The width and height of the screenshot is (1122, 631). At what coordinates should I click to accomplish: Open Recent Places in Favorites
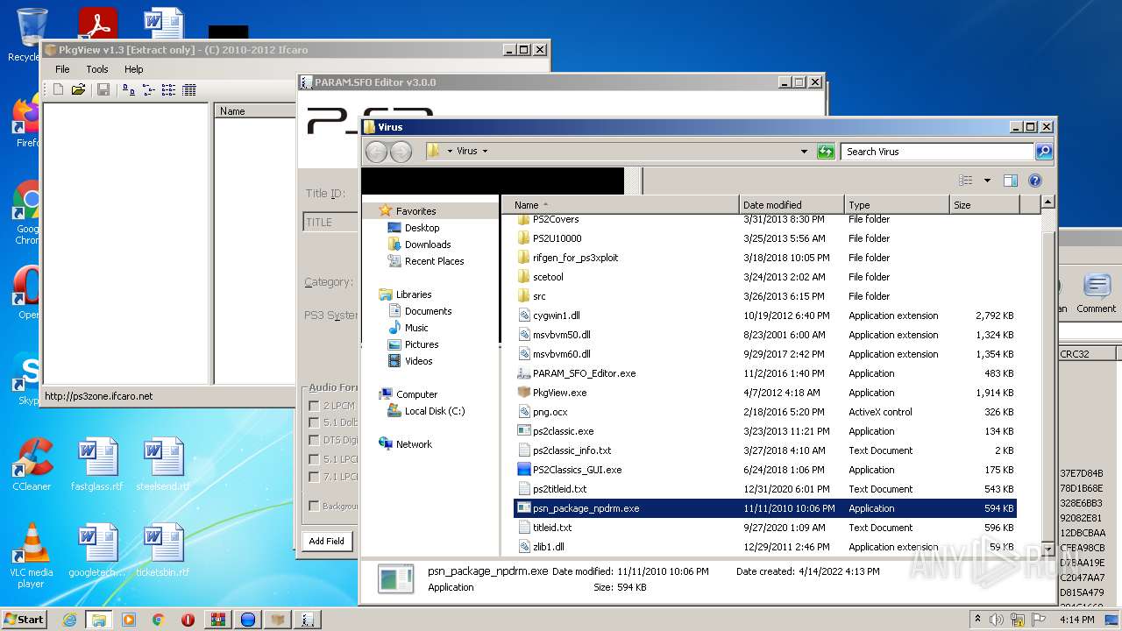[x=434, y=261]
